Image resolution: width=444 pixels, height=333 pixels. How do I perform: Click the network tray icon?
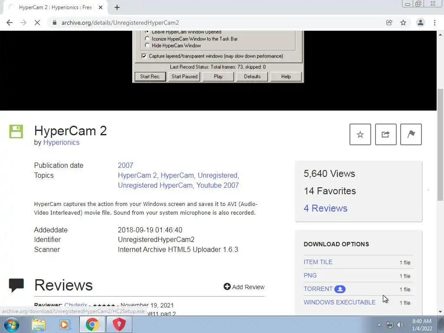coord(390,325)
